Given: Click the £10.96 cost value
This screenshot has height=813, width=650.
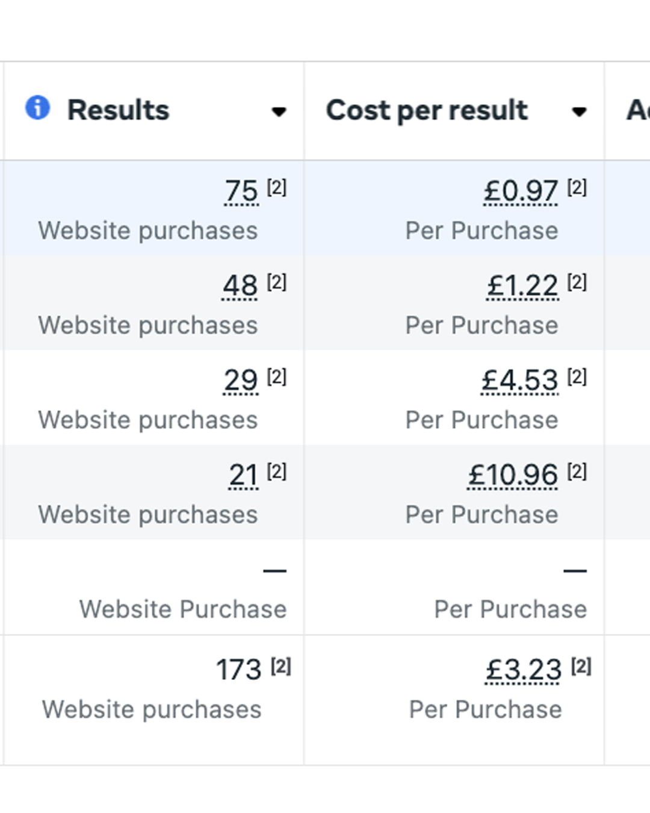Looking at the screenshot, I should pyautogui.click(x=513, y=475).
